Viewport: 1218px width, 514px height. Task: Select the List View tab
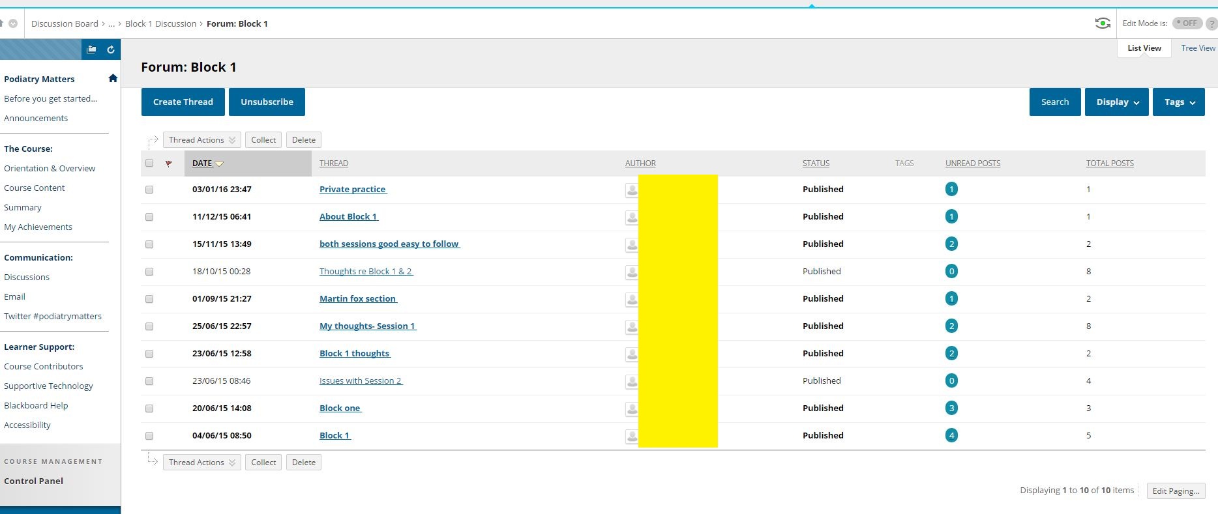[1144, 48]
